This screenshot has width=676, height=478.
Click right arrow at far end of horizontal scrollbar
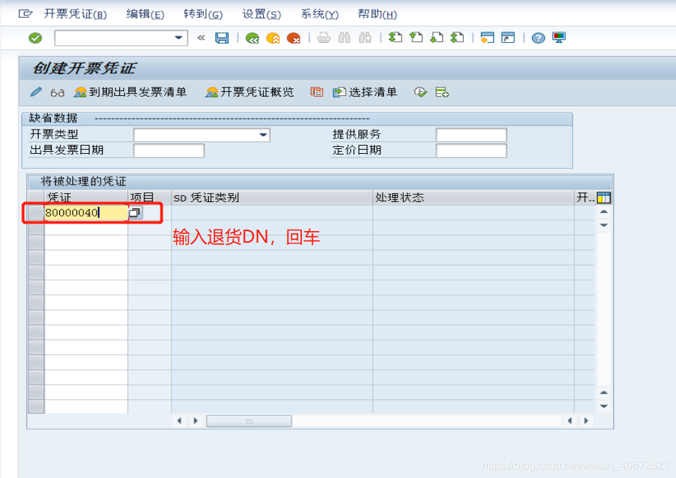(x=586, y=421)
